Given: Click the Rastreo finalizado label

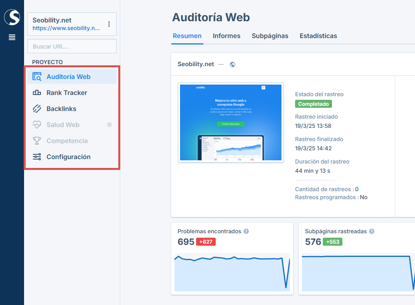Looking at the screenshot, I should 319,139.
